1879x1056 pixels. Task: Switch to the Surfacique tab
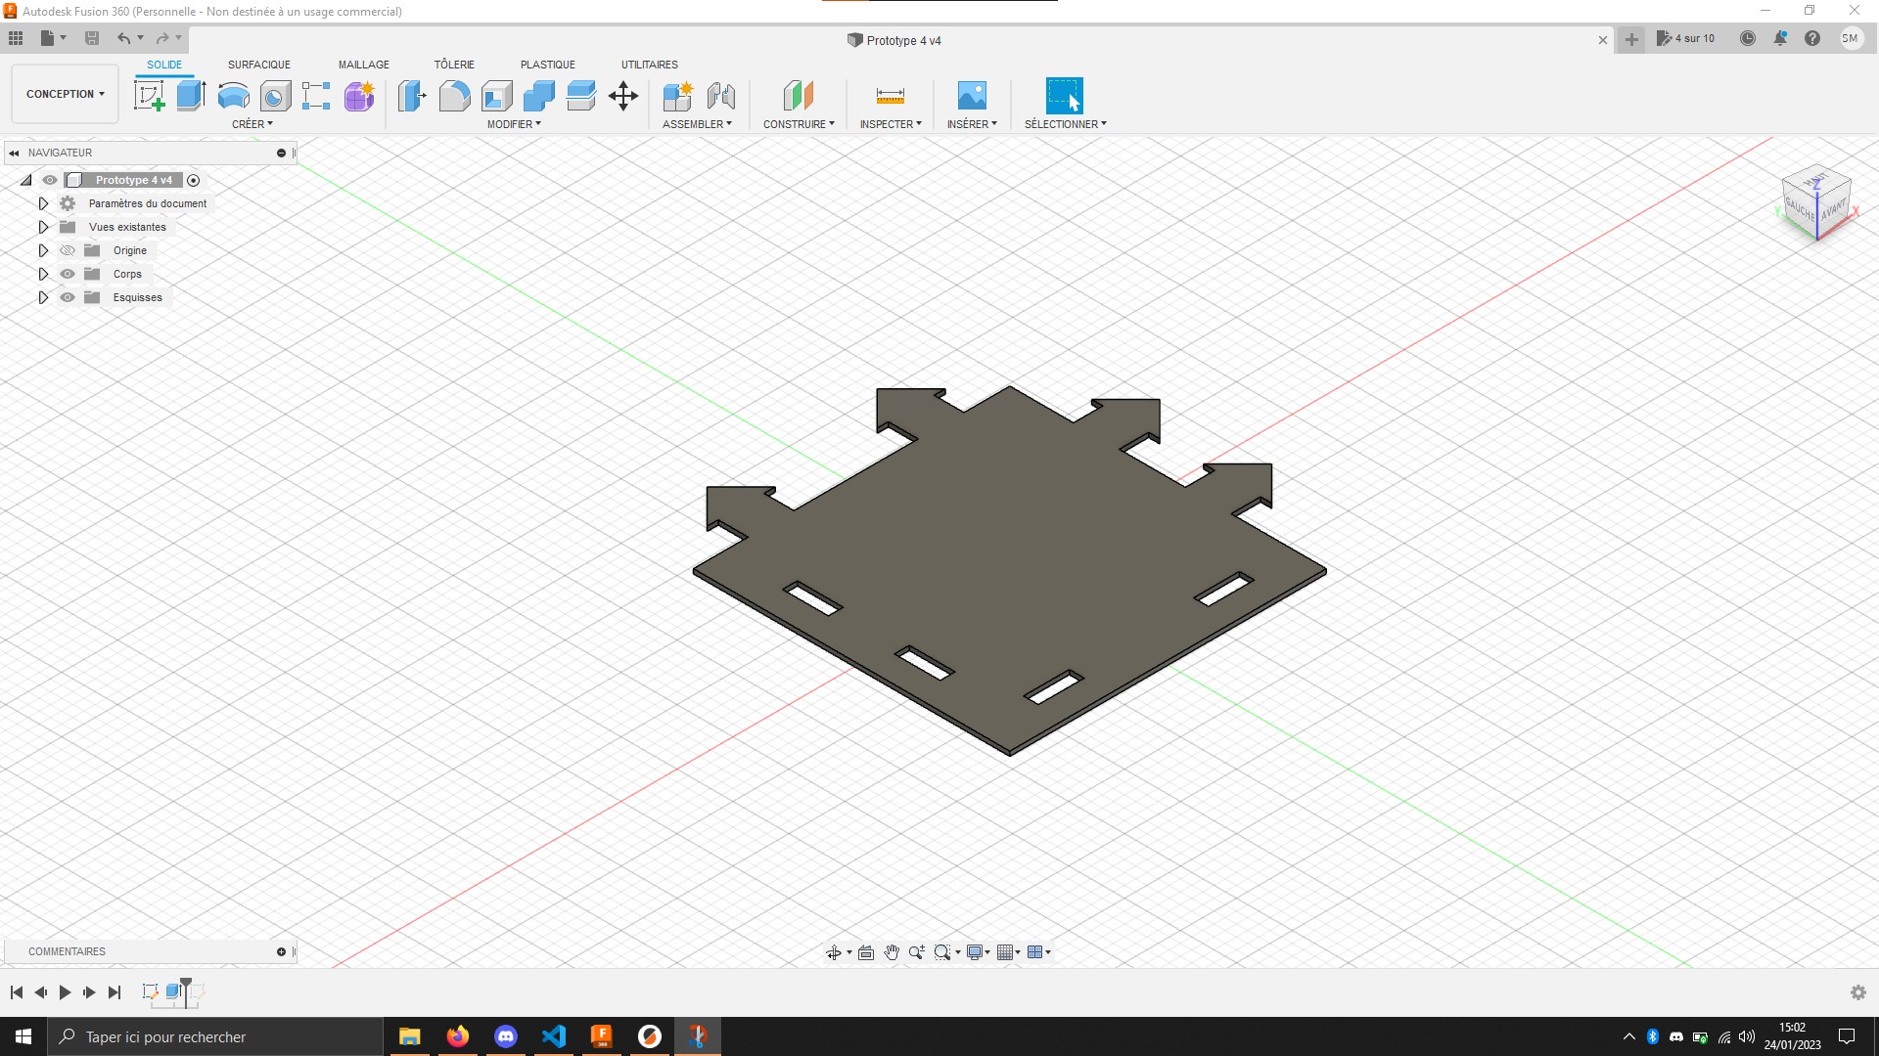tap(259, 65)
